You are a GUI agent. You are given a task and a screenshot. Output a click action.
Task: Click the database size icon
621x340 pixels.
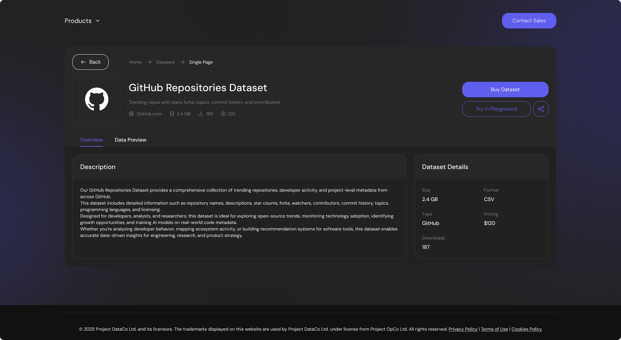tap(172, 114)
